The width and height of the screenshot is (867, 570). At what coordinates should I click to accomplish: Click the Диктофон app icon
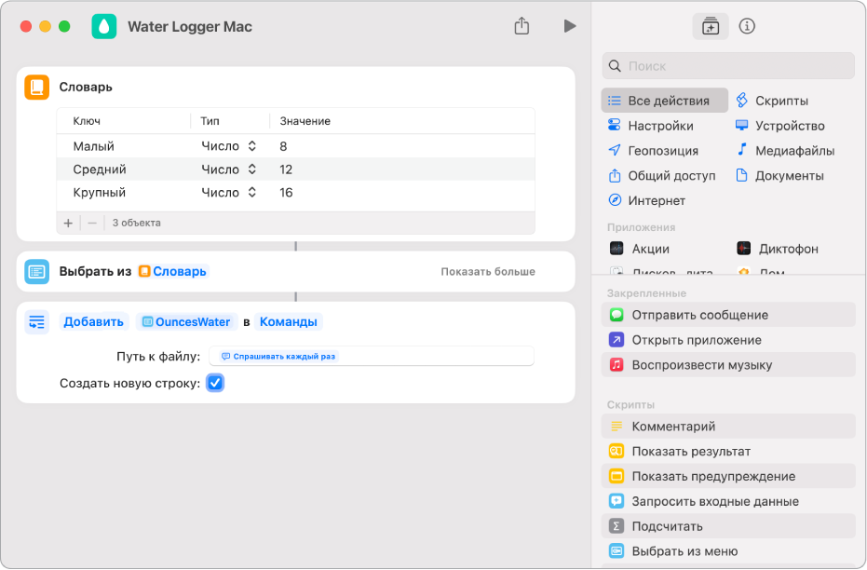(744, 249)
